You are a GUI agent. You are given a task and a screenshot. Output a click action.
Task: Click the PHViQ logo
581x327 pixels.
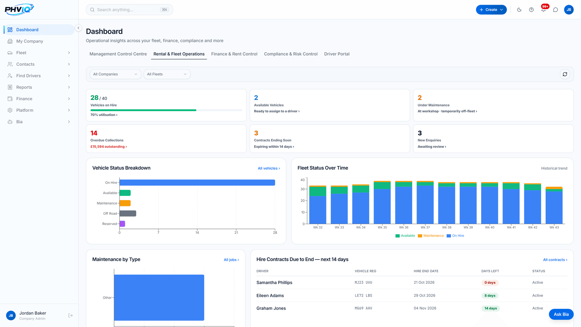pyautogui.click(x=19, y=9)
